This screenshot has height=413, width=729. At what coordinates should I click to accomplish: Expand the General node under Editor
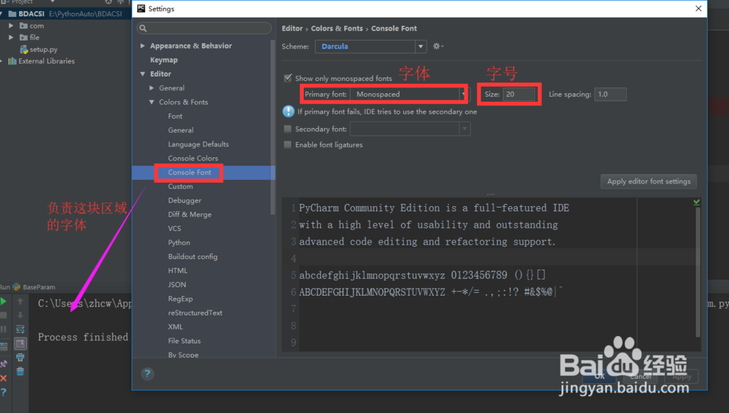[x=152, y=88]
